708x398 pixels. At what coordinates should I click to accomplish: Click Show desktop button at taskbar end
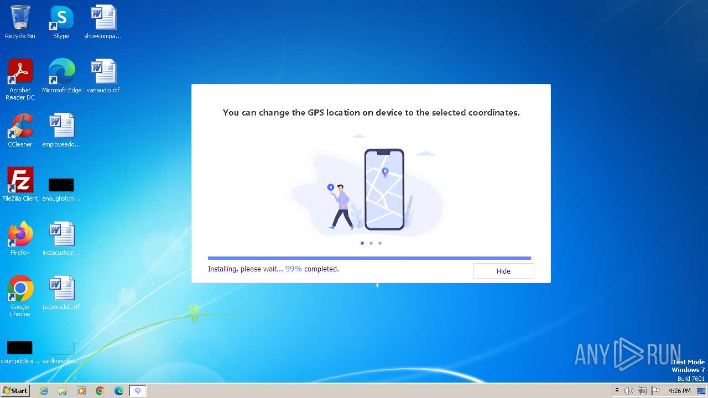(x=701, y=391)
